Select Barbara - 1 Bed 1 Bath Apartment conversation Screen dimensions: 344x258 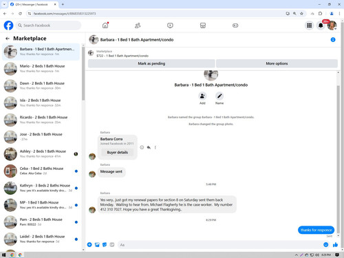tap(41, 52)
